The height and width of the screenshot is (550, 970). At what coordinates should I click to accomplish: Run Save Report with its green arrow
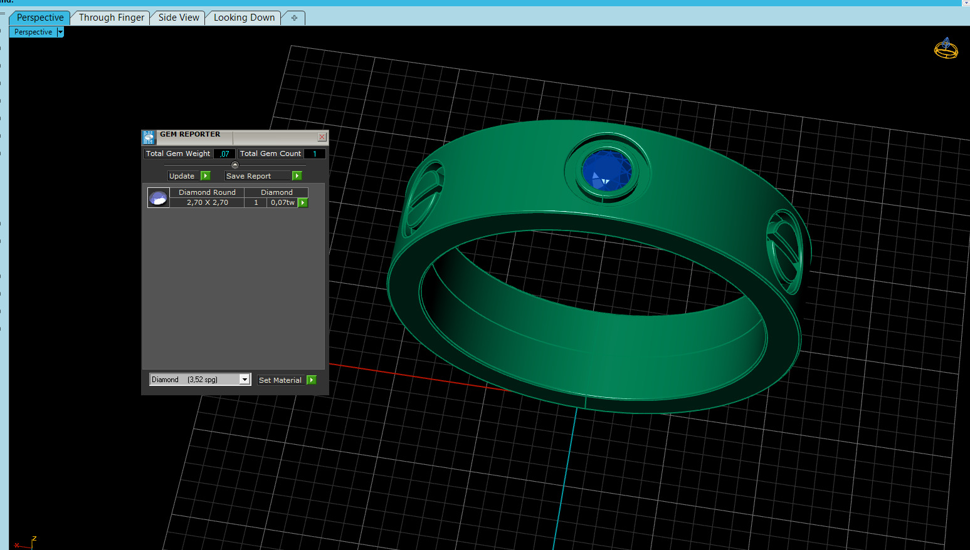[x=297, y=176]
